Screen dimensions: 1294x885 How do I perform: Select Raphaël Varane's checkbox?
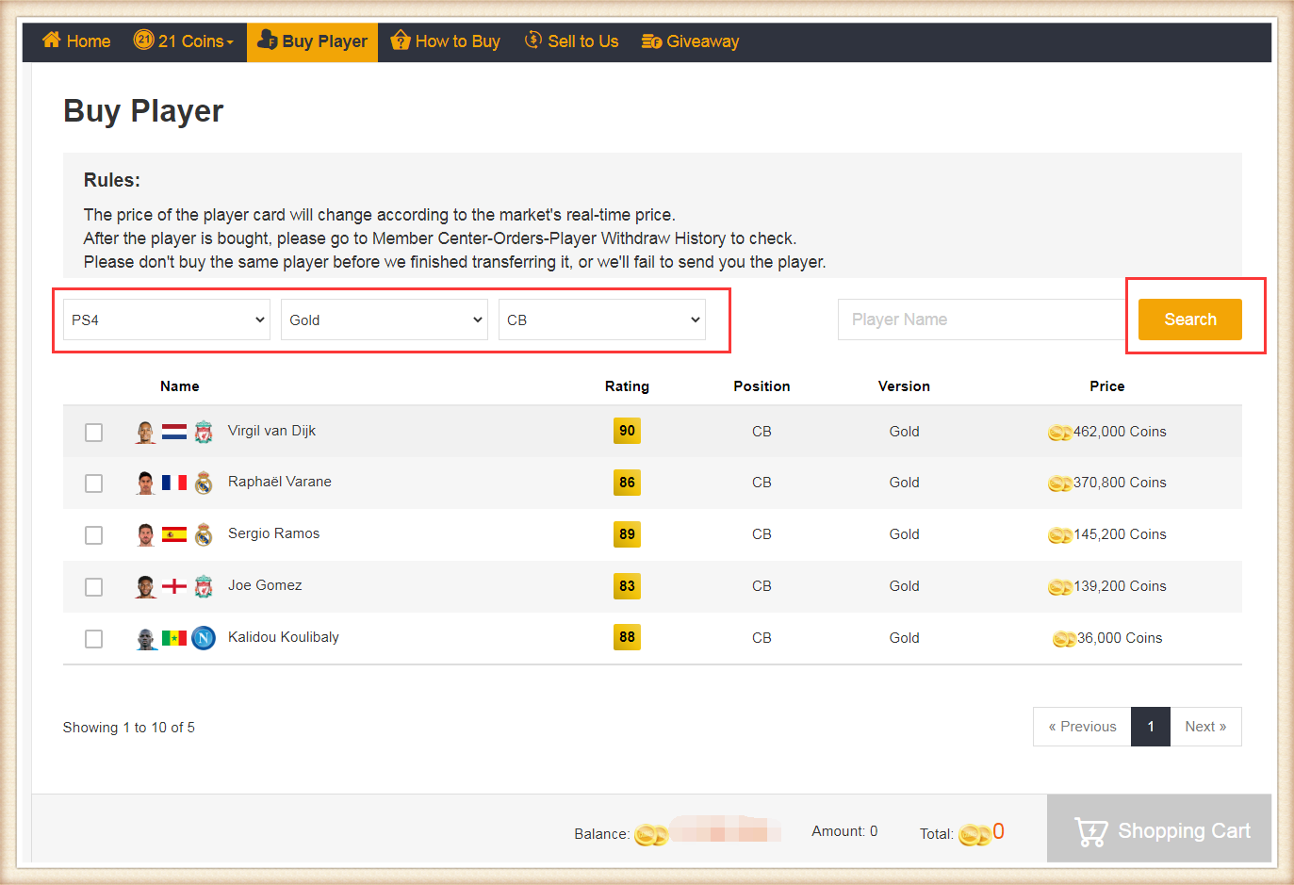point(93,483)
